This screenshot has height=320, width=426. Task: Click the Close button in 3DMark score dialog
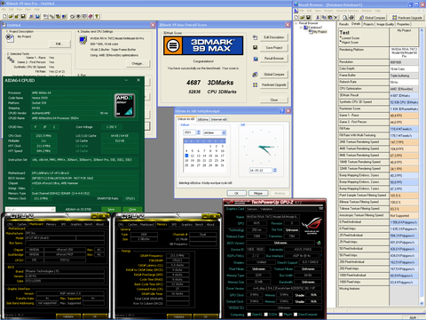pyautogui.click(x=274, y=100)
